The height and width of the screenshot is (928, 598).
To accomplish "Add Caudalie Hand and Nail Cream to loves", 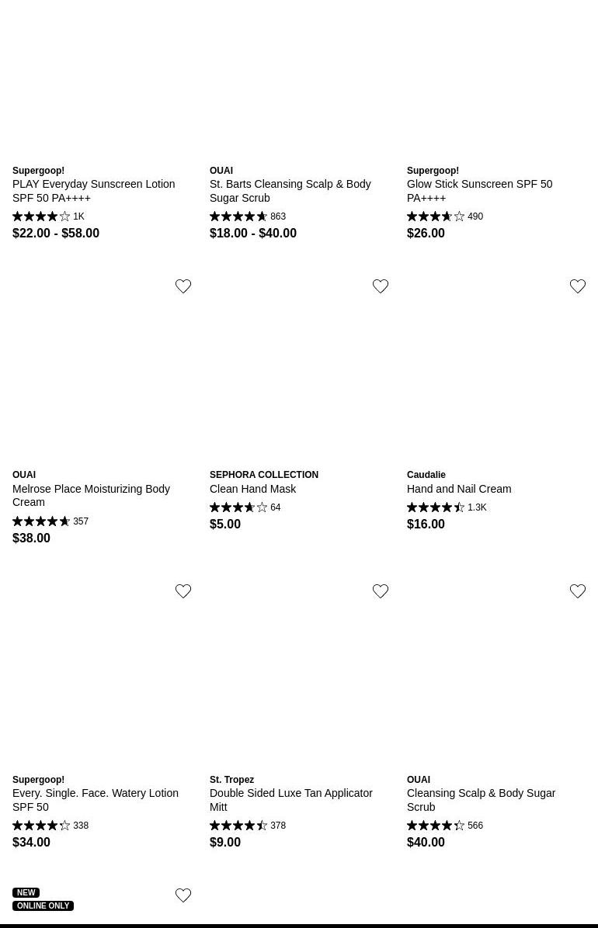I will (x=578, y=287).
